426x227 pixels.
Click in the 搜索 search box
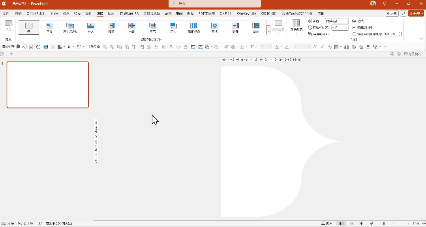pos(215,4)
